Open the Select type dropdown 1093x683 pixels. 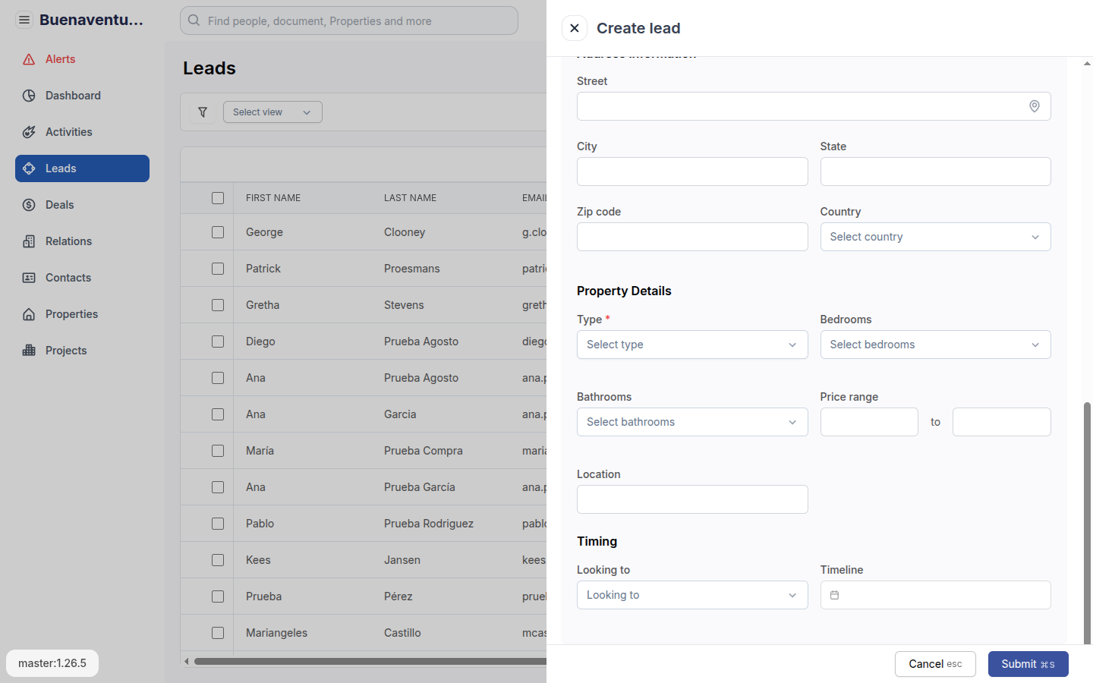point(692,345)
